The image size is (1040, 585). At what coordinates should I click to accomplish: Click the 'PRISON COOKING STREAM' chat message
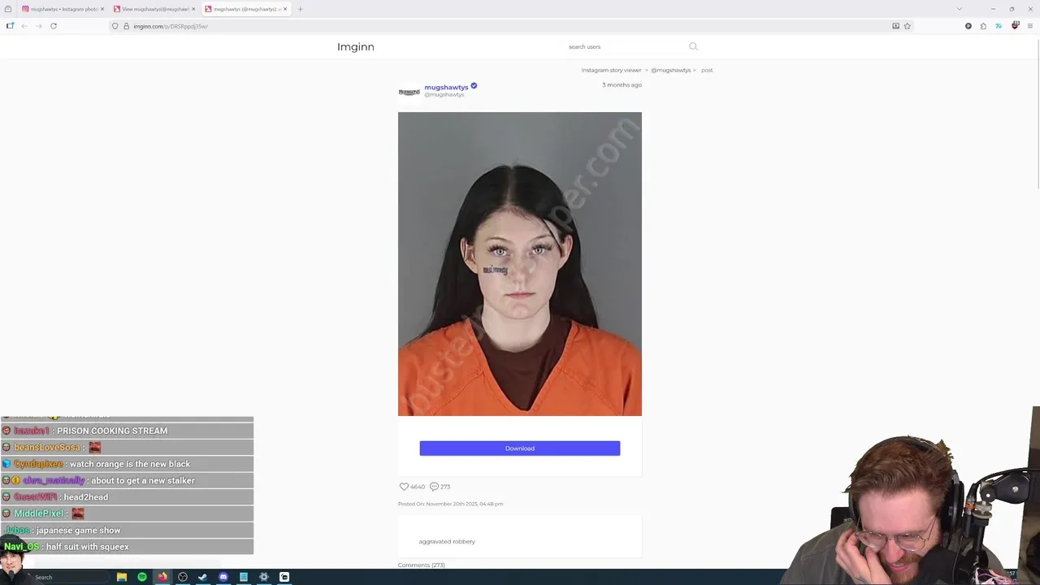click(x=112, y=431)
